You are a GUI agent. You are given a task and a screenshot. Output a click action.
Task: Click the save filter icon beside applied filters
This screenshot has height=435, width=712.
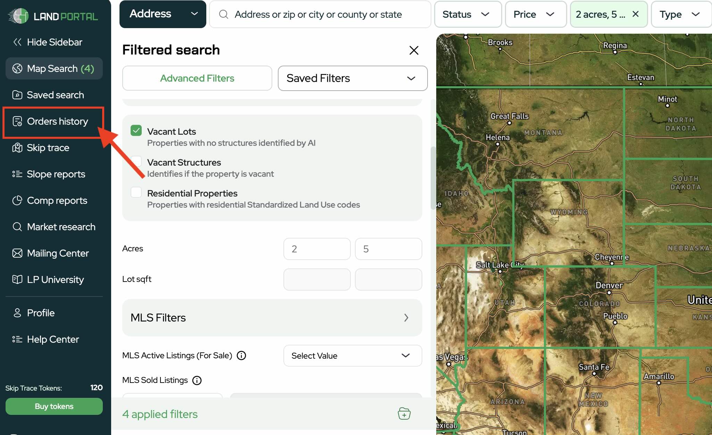tap(404, 414)
